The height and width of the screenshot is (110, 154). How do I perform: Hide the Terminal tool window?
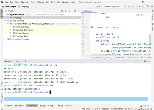(x=149, y=61)
